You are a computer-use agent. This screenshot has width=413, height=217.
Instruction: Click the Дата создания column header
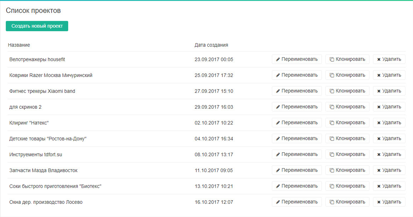[211, 45]
